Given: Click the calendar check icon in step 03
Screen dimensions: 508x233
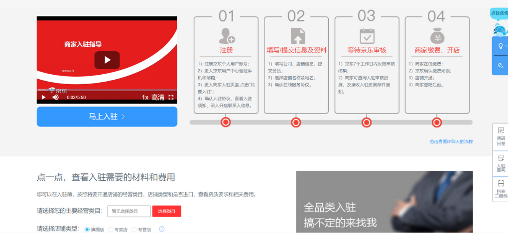Looking at the screenshot, I should (x=367, y=36).
